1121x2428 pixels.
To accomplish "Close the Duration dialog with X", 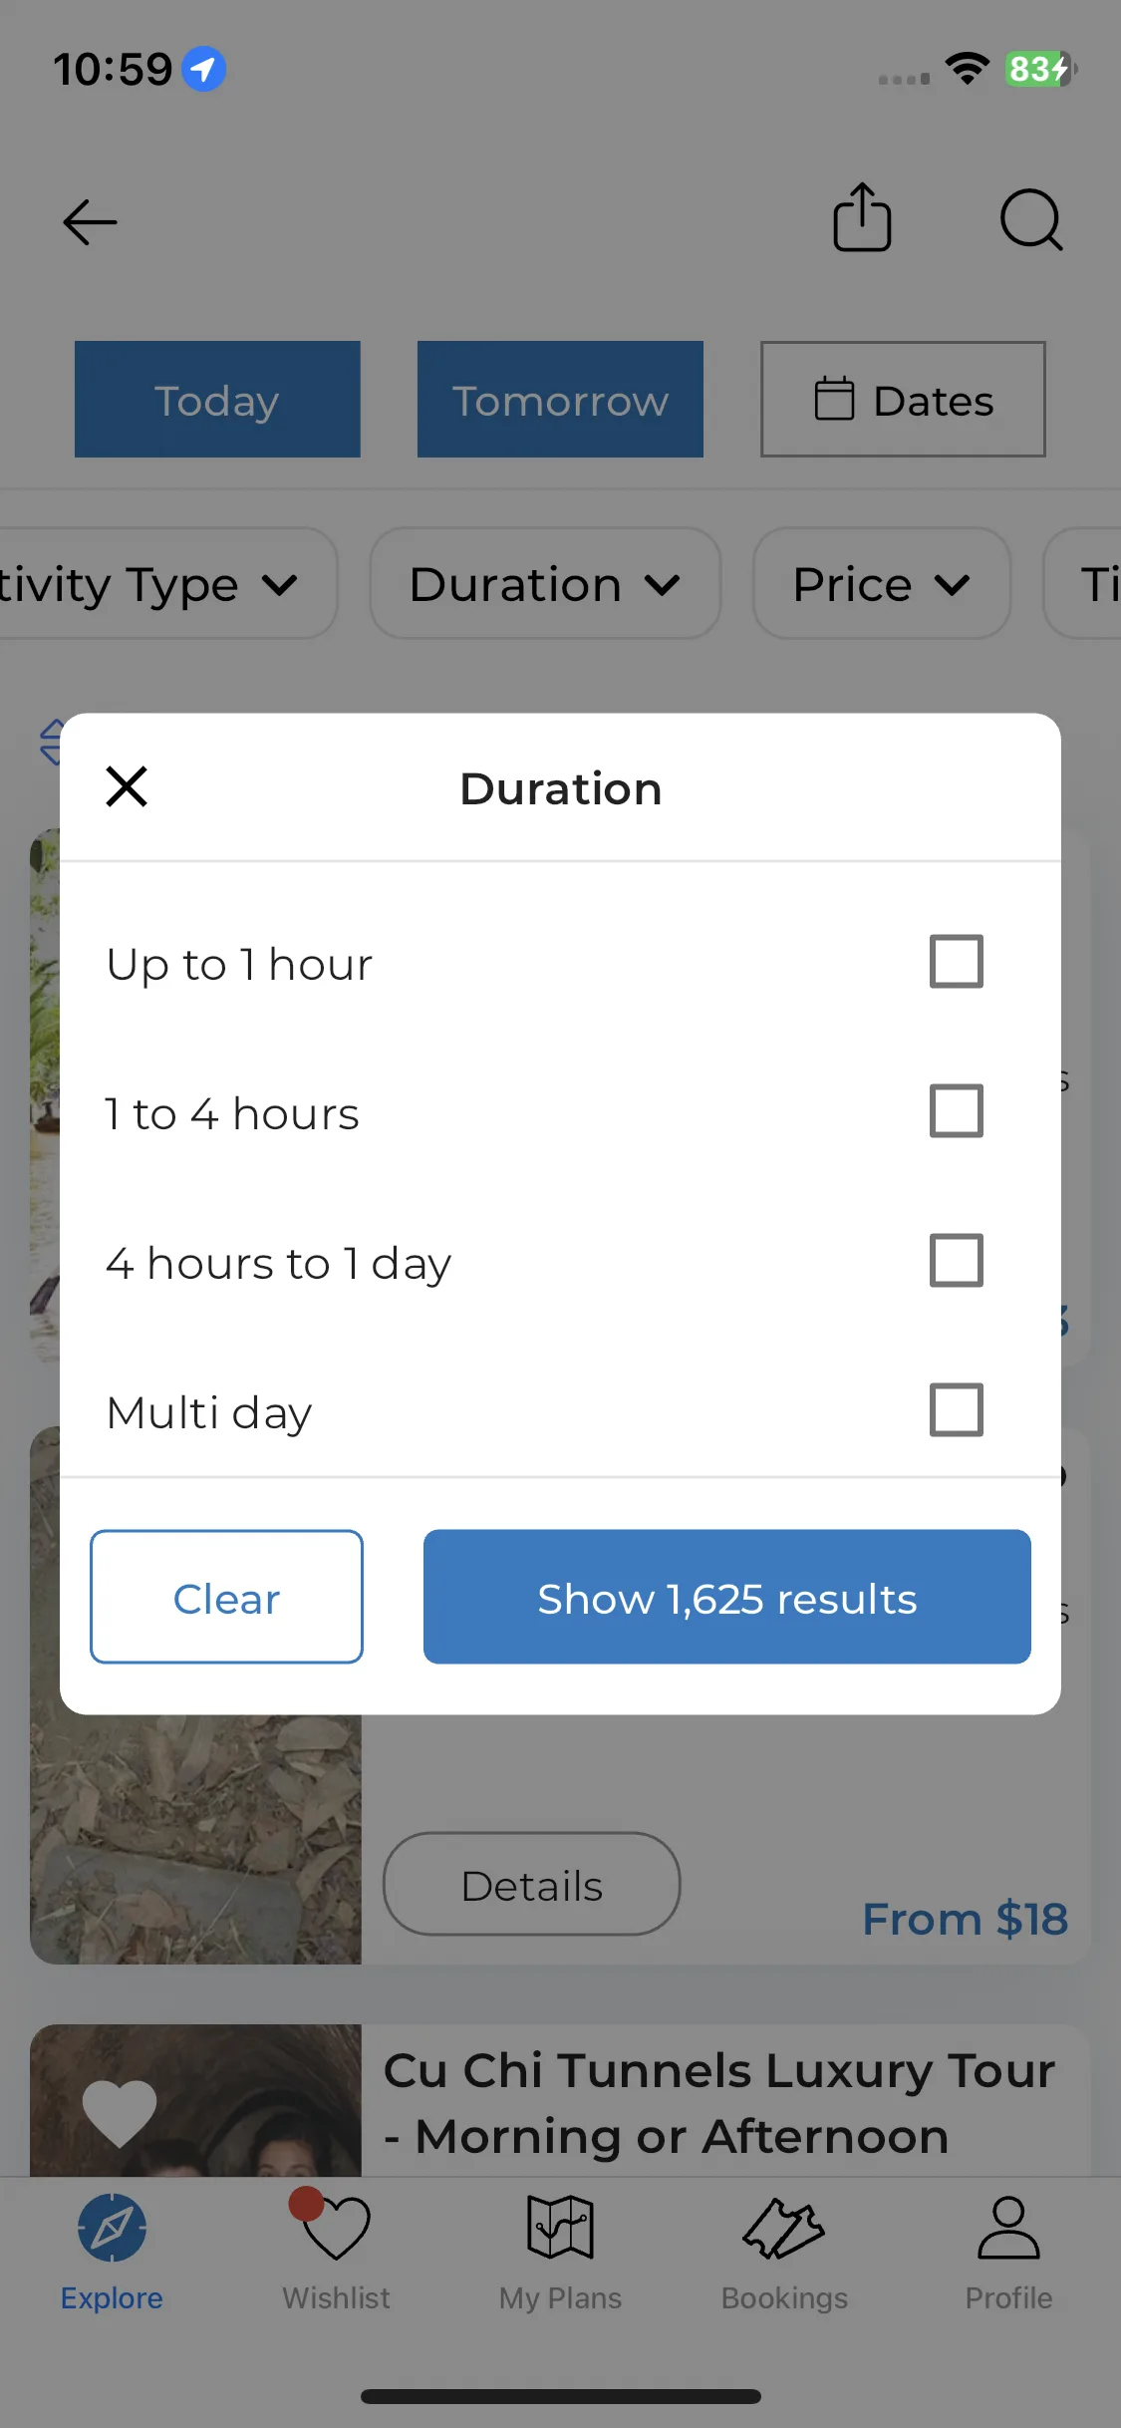I will pos(127,786).
